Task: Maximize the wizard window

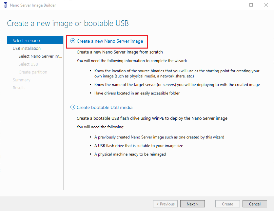Action: click(251, 5)
